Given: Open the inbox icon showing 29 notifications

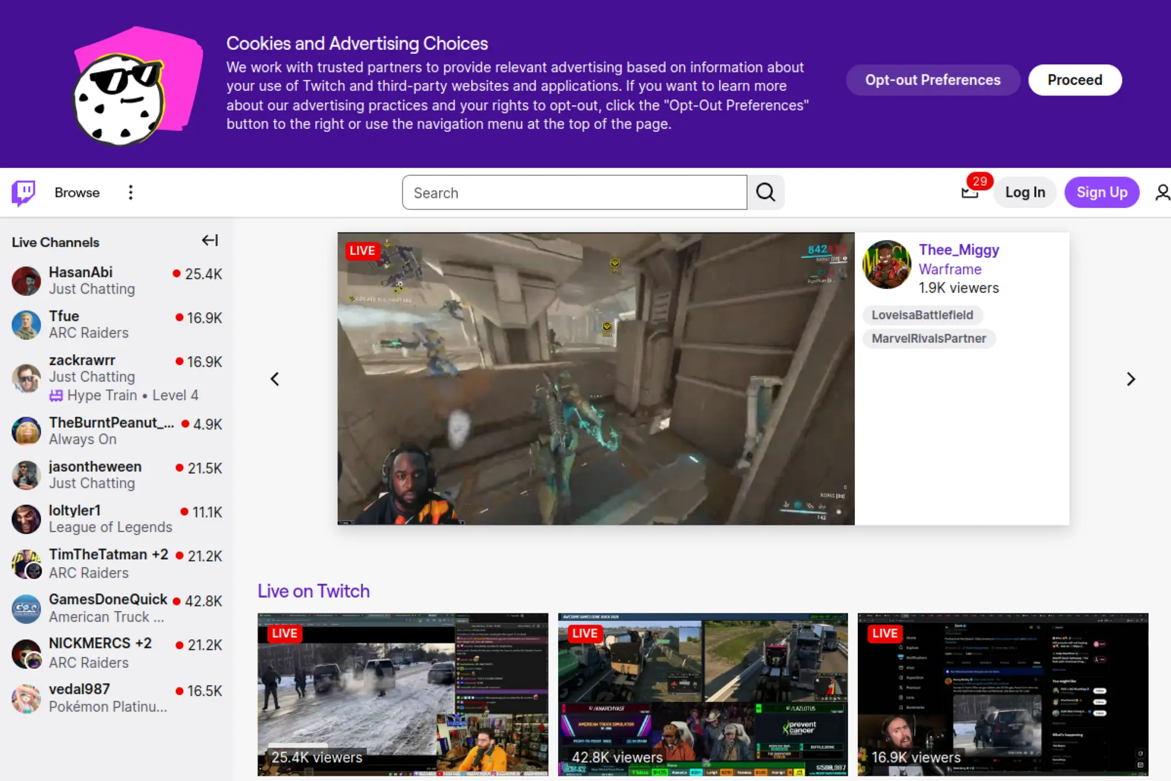Looking at the screenshot, I should 969,192.
